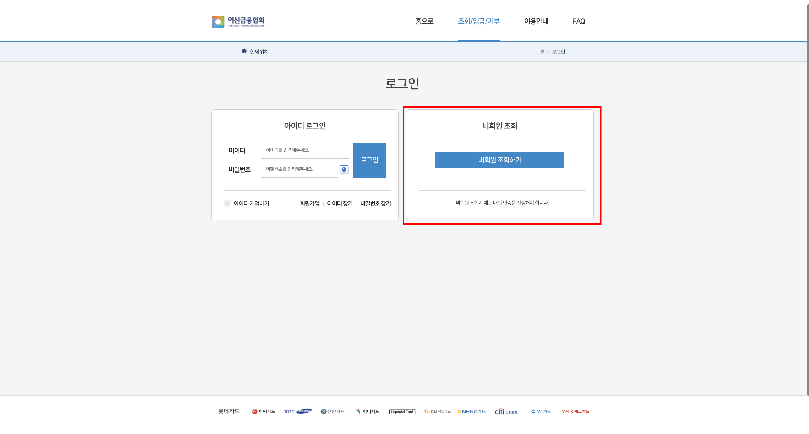Click the 여신금융협회 logo
809x434 pixels.
[x=238, y=22]
